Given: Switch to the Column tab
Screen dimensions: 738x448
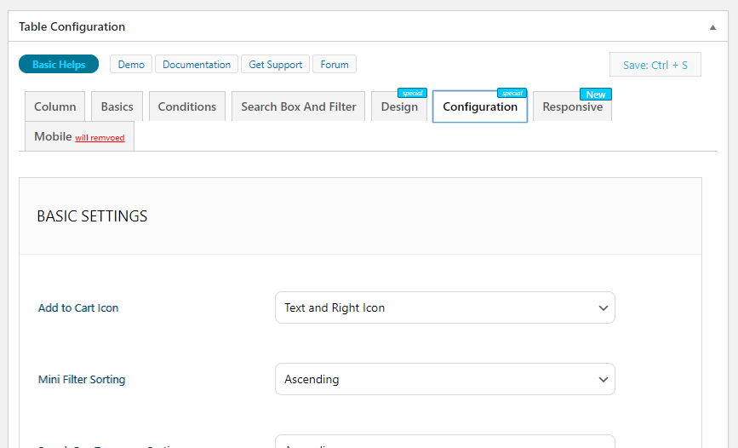Looking at the screenshot, I should pos(55,106).
